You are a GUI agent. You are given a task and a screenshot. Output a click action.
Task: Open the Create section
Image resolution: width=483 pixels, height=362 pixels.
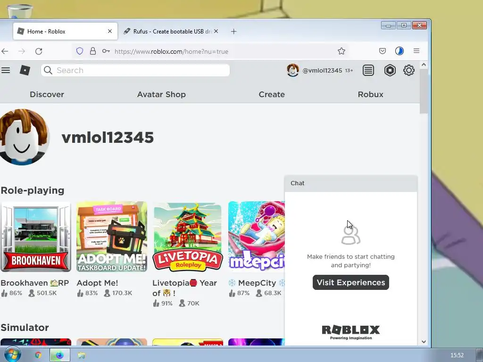tap(272, 94)
